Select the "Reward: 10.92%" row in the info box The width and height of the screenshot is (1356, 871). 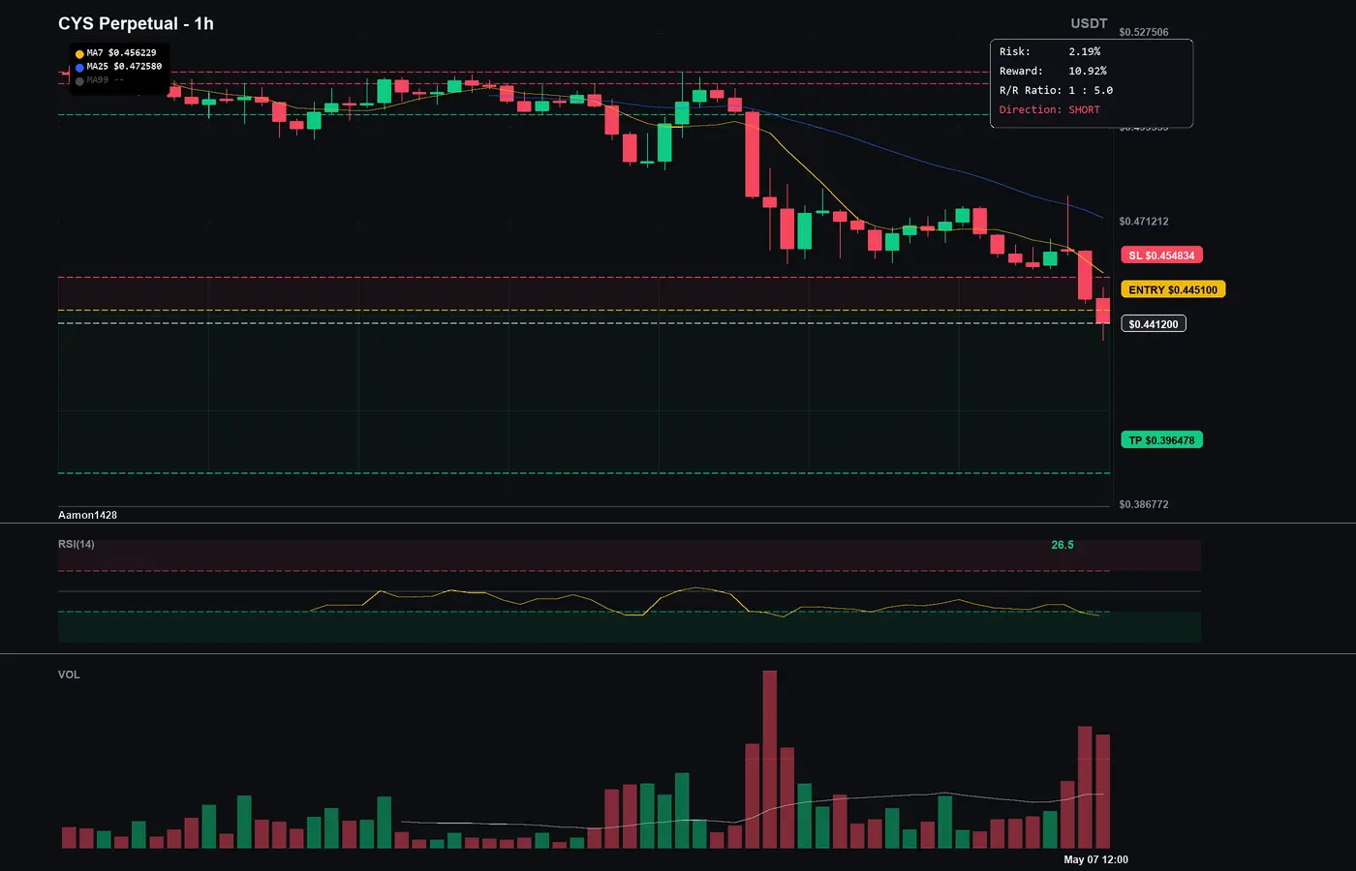pos(1053,71)
